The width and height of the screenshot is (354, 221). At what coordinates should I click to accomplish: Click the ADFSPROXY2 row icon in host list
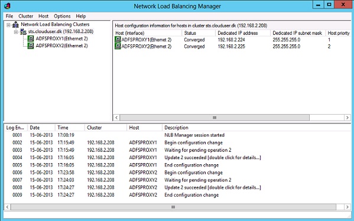[x=118, y=46]
